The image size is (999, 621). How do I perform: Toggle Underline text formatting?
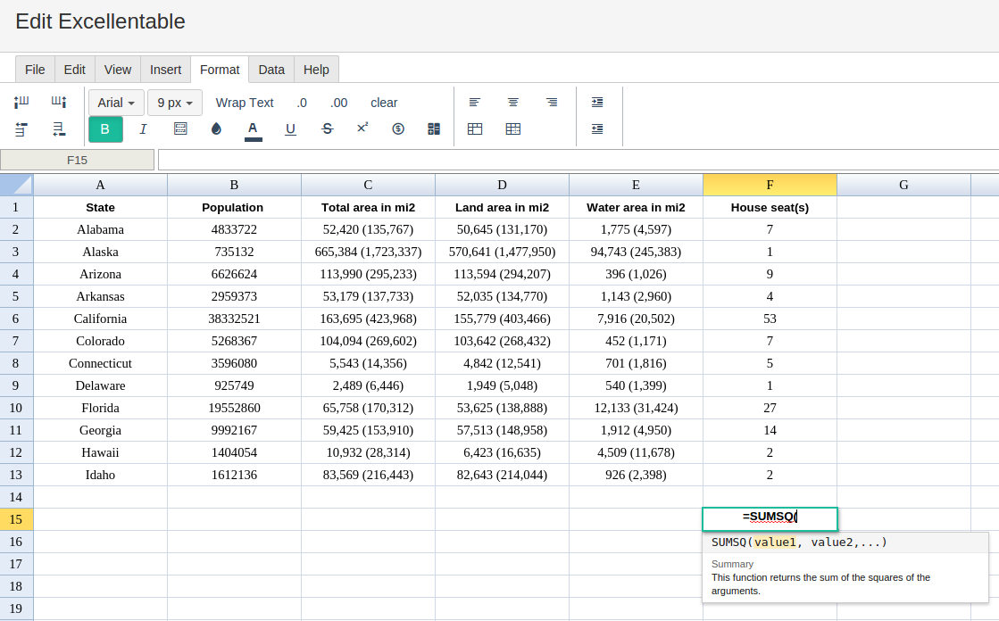click(x=290, y=129)
